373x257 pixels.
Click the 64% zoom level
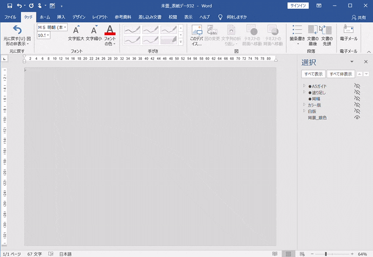point(362,254)
